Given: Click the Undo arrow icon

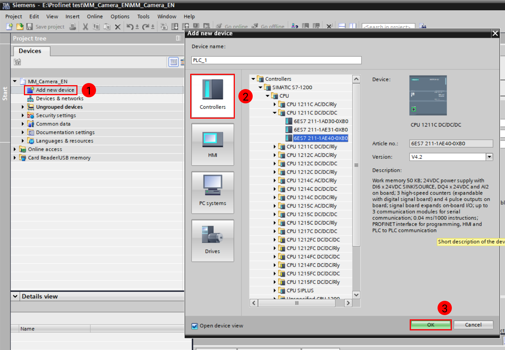Looking at the screenshot, I should (x=130, y=26).
